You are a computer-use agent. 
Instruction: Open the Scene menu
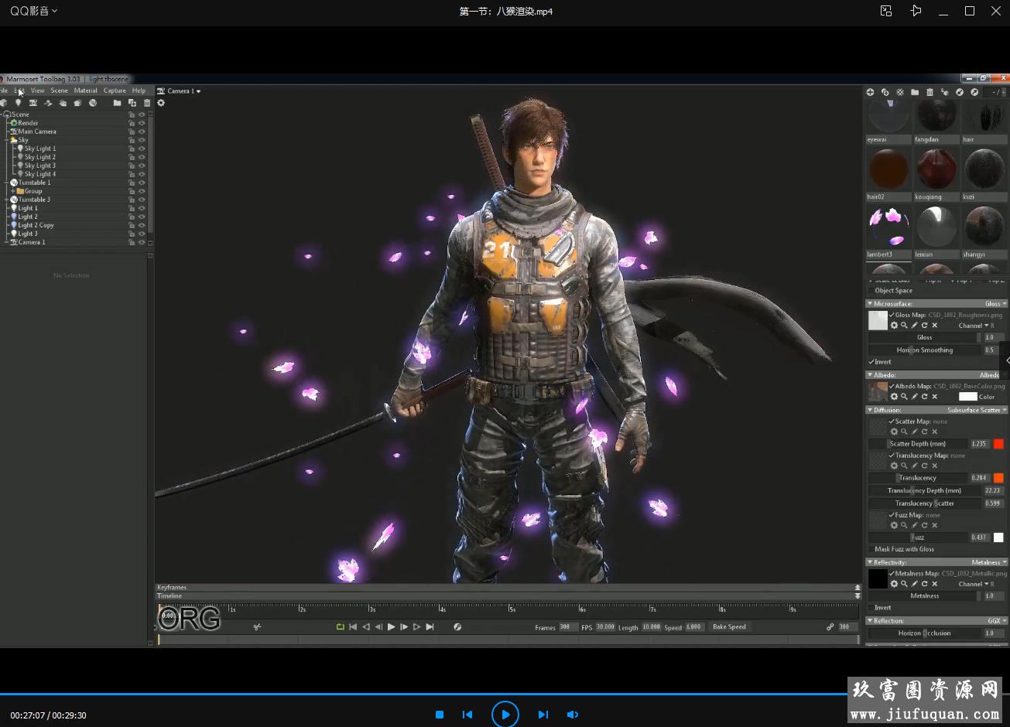59,90
